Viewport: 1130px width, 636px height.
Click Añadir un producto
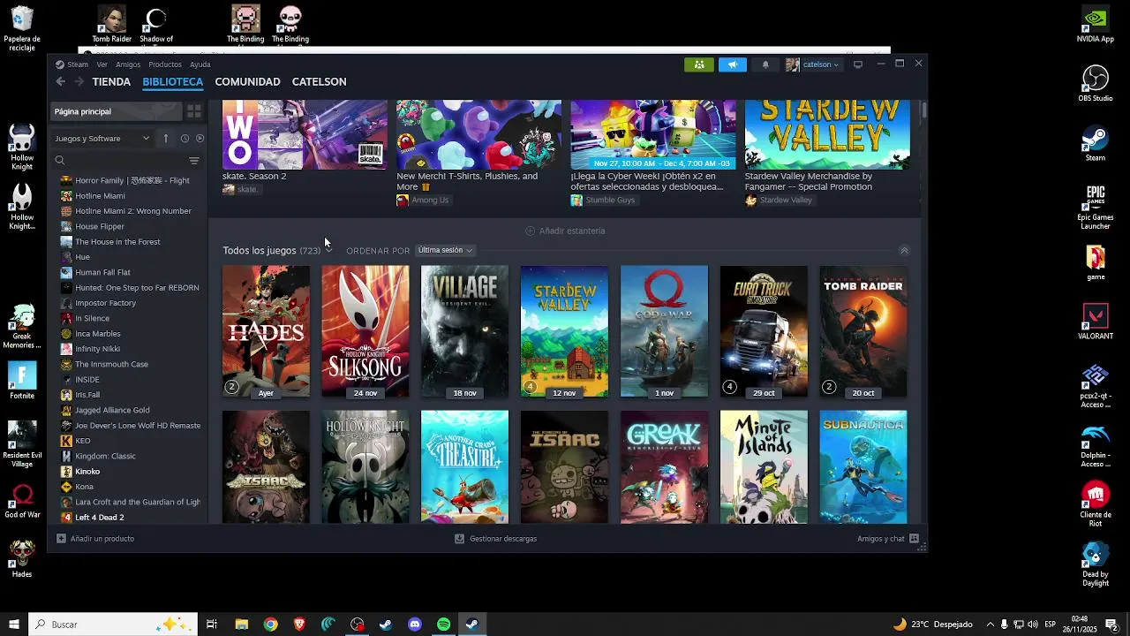click(x=95, y=538)
